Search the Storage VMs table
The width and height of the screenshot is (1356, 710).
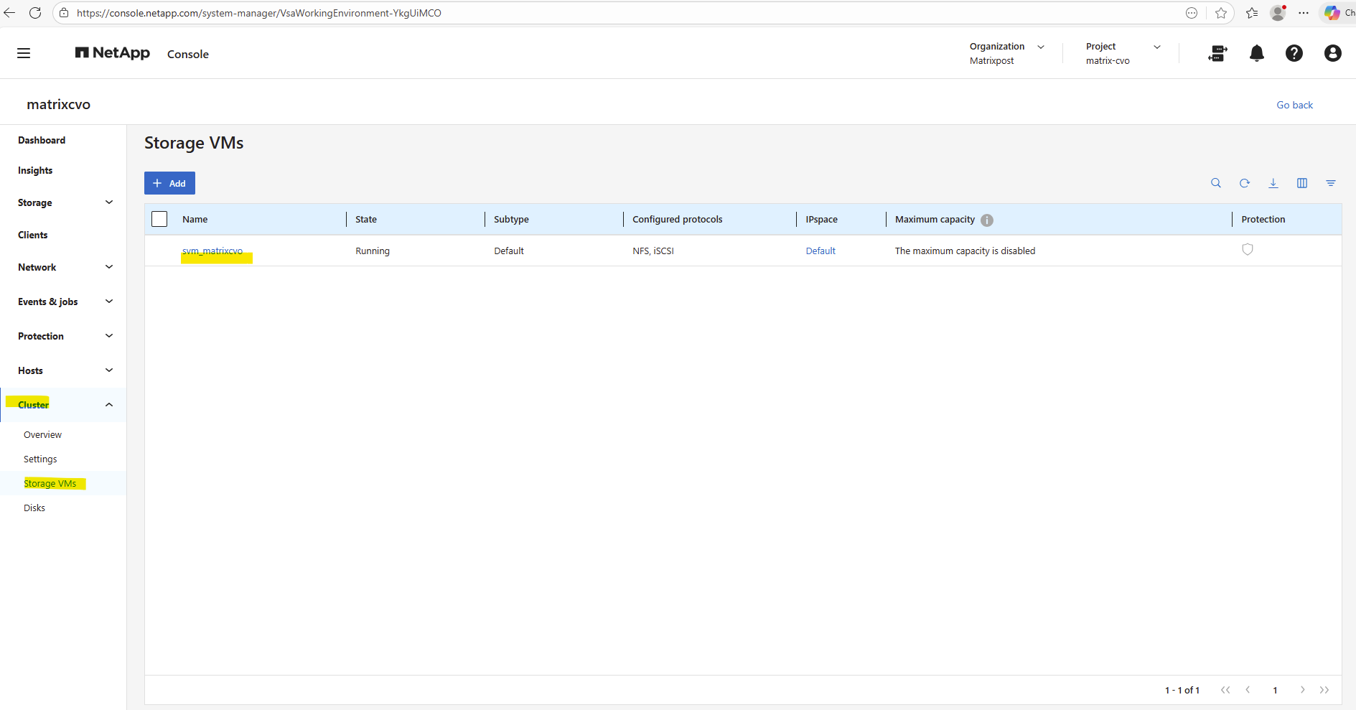pyautogui.click(x=1216, y=183)
